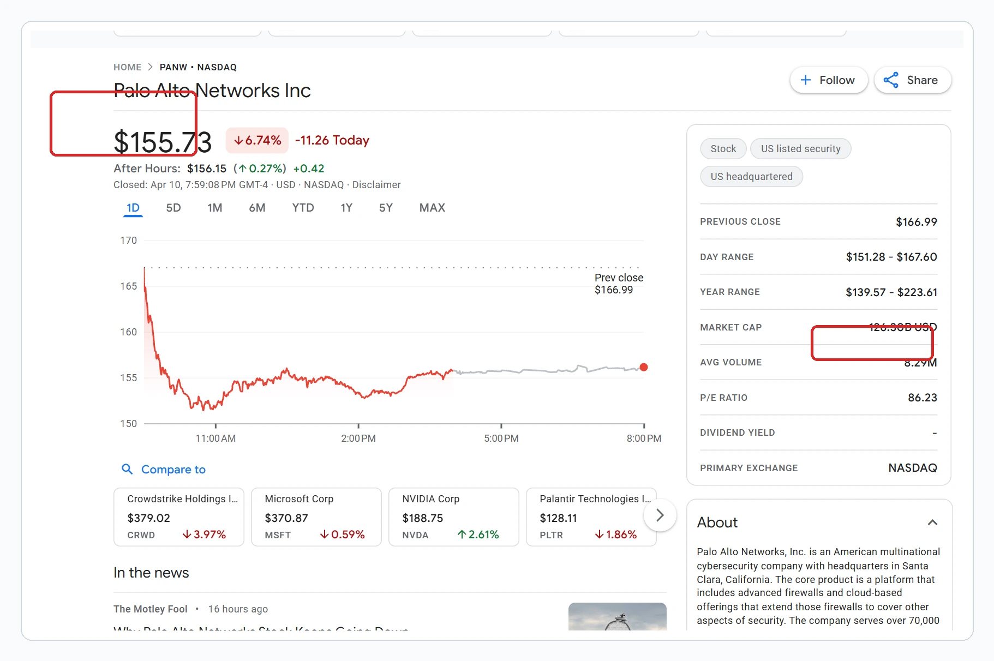Navigate to HOME breadcrumb
This screenshot has height=661, width=994.
[x=127, y=67]
